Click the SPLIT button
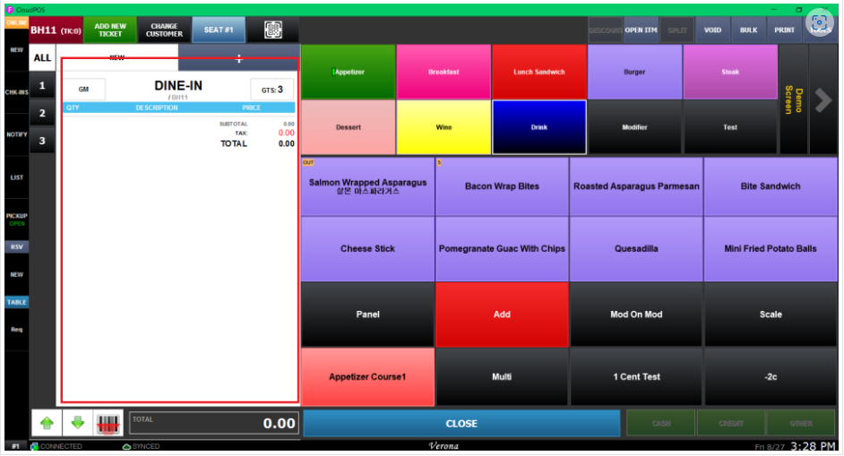Screen dimensions: 844x456 click(x=677, y=30)
